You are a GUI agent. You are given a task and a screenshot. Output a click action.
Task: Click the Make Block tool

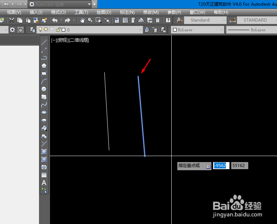tap(44, 136)
